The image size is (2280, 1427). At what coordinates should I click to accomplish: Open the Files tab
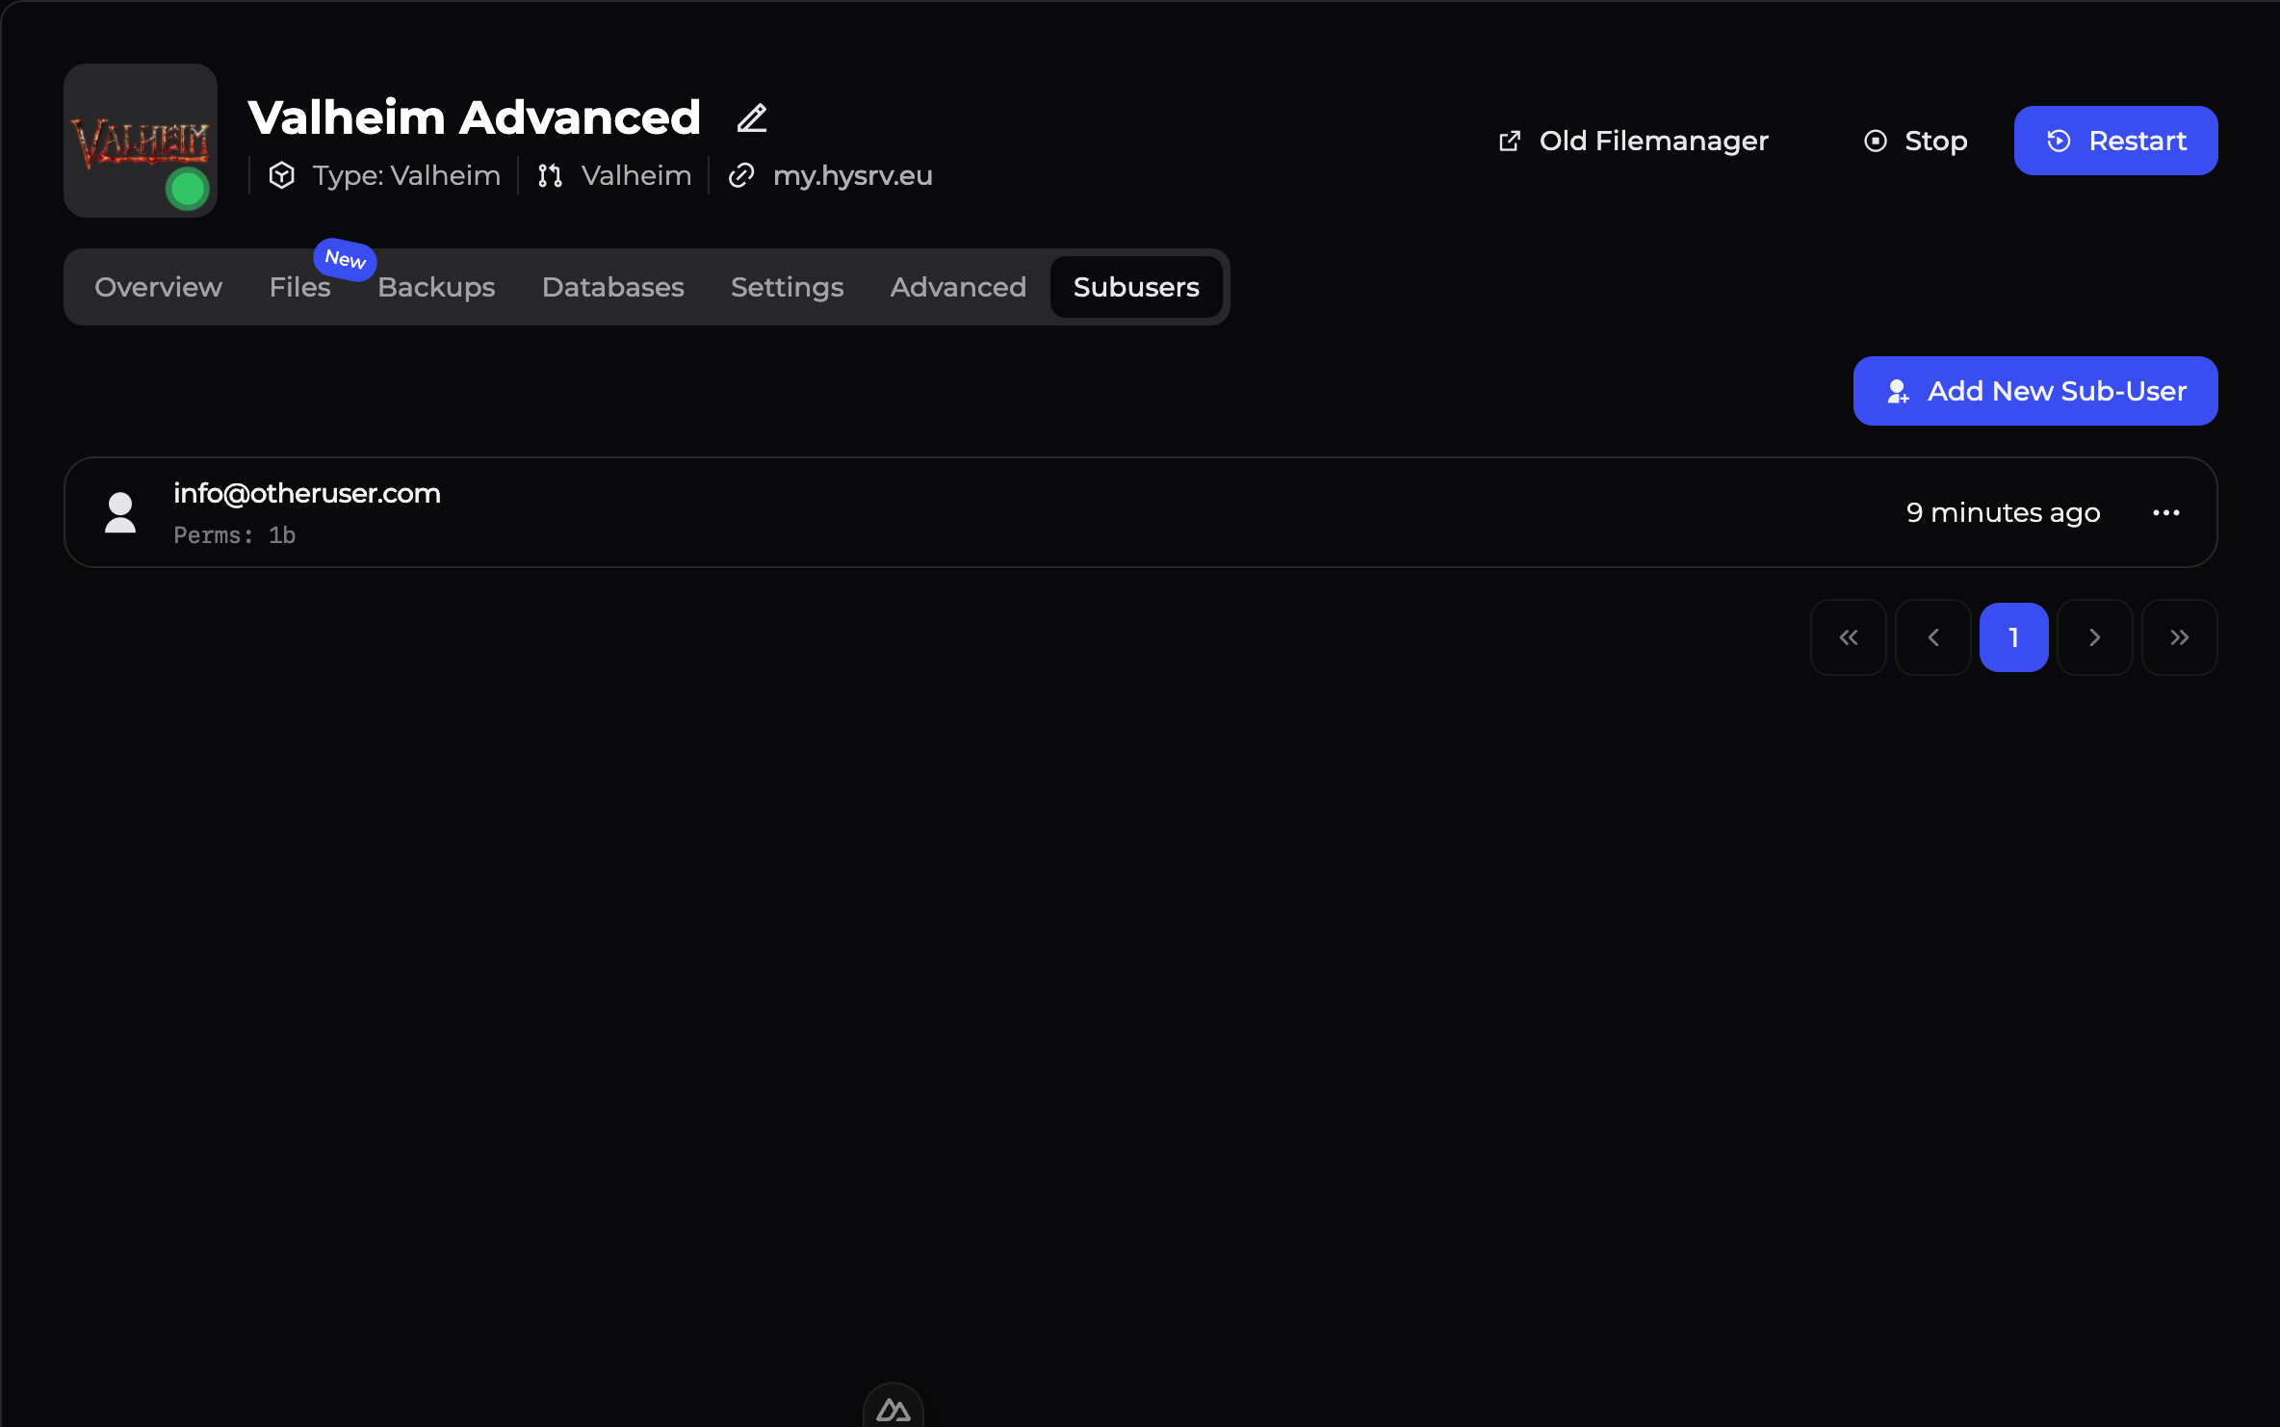299,287
